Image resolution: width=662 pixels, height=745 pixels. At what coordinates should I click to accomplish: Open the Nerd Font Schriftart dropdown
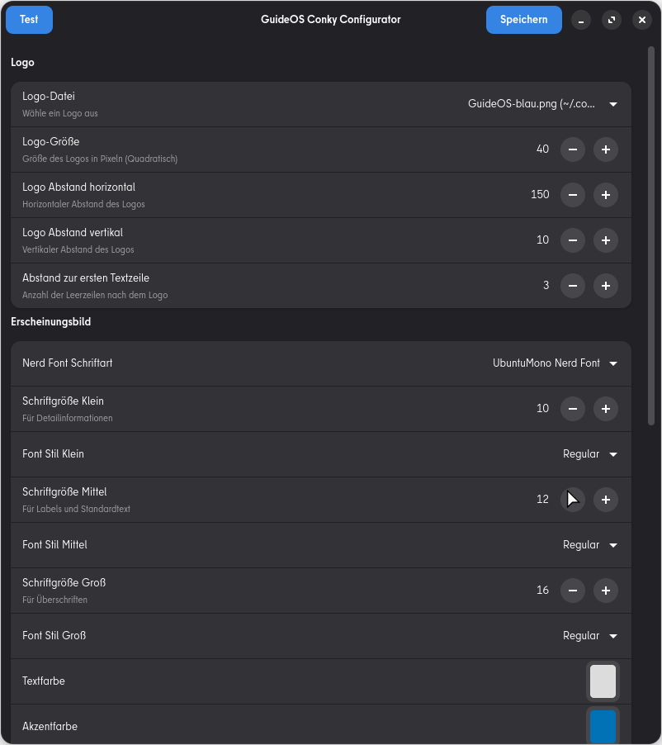(555, 363)
